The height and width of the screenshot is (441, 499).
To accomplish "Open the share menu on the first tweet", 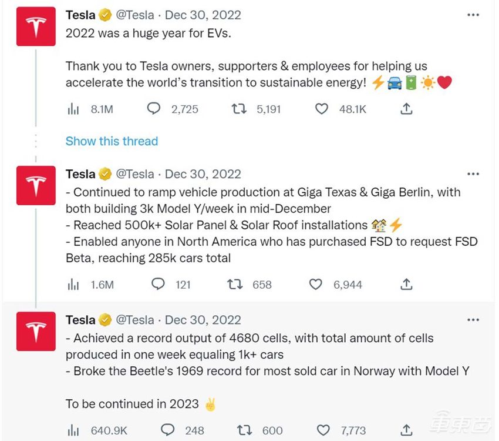I will tap(406, 109).
